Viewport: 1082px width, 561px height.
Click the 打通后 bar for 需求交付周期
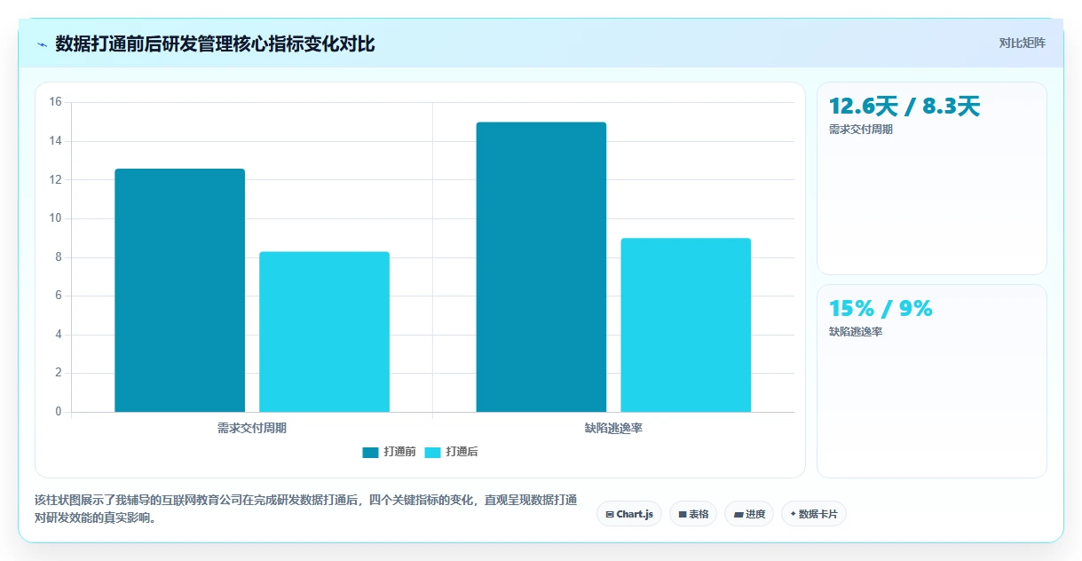coord(324,332)
